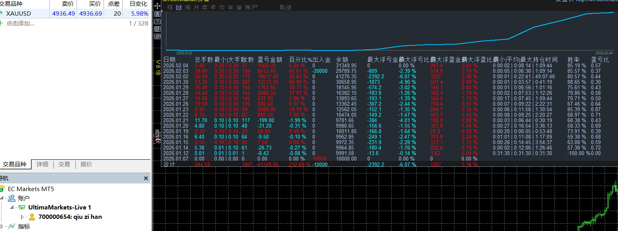
Task: Click the 合计 totals row label
Action: pyautogui.click(x=170, y=164)
